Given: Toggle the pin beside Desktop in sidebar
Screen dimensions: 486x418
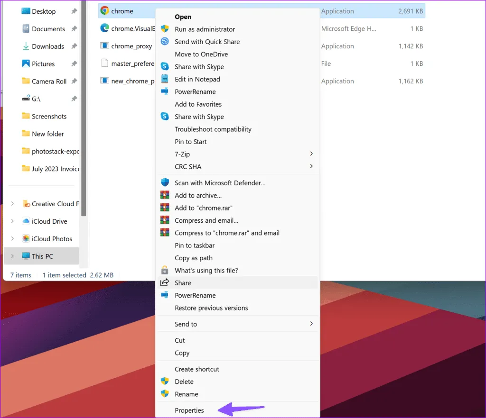Looking at the screenshot, I should click(x=74, y=11).
